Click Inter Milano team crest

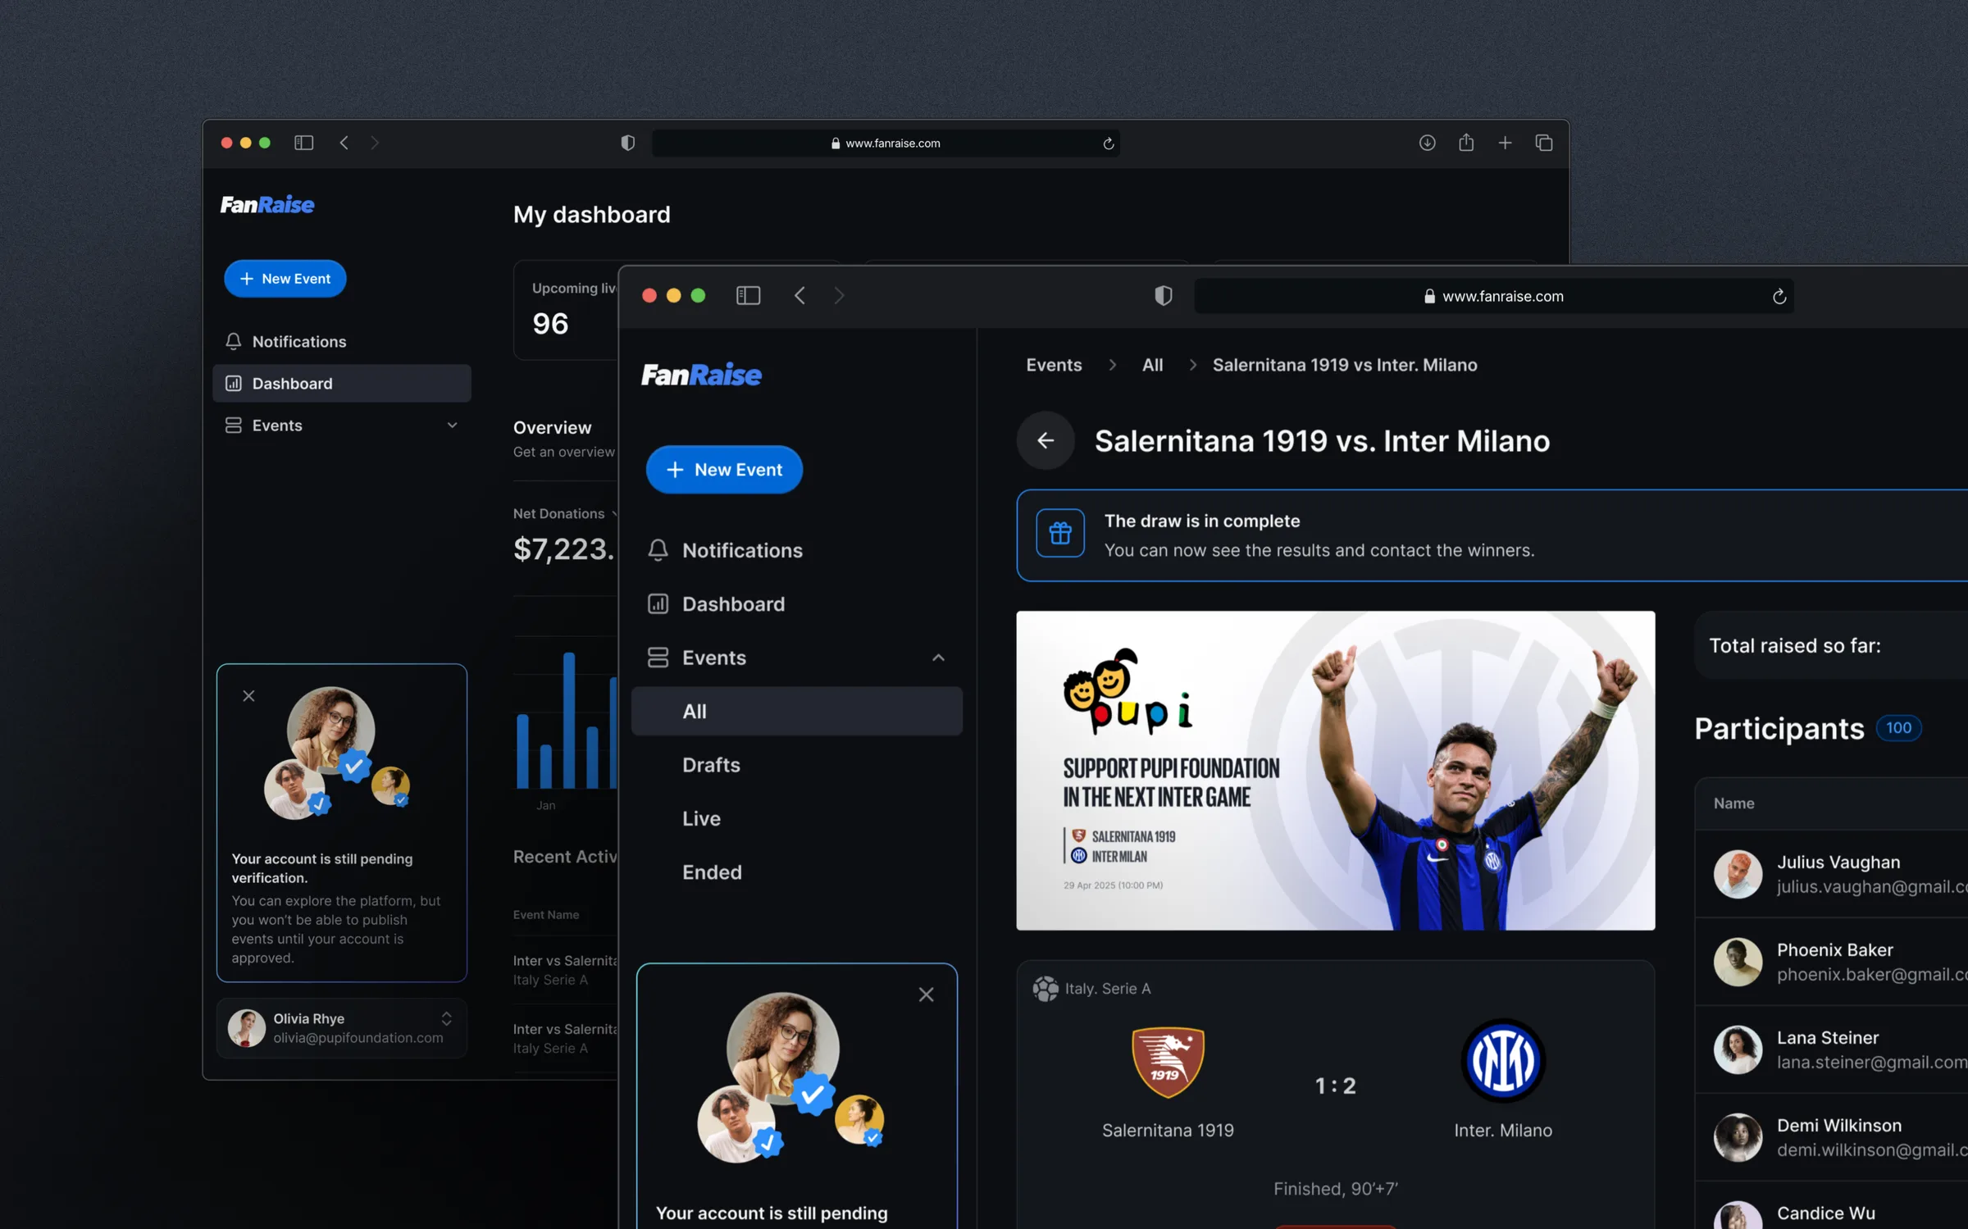click(1503, 1061)
